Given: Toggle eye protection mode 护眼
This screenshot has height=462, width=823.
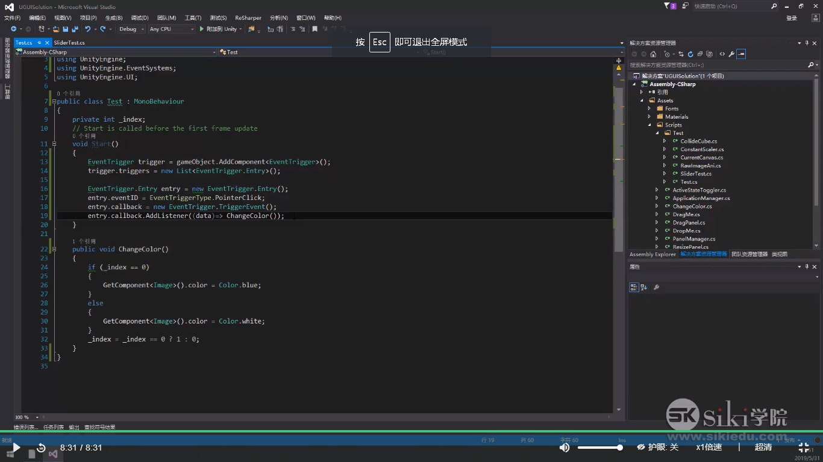Looking at the screenshot, I should coord(657,447).
